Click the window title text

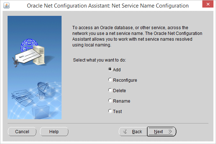108,6
